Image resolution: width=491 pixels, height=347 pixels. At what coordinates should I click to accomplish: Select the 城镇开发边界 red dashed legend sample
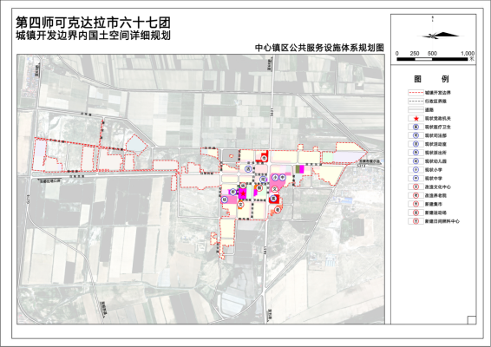tap(416, 93)
